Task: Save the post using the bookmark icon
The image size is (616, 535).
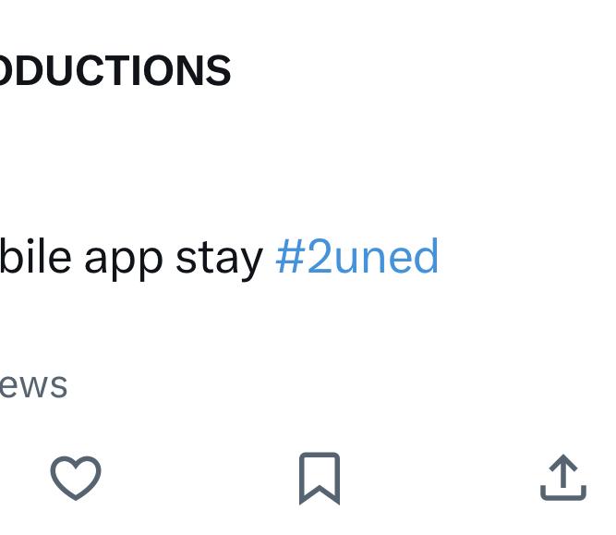Action: (320, 478)
